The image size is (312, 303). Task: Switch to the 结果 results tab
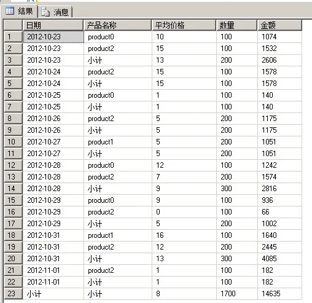[x=20, y=11]
